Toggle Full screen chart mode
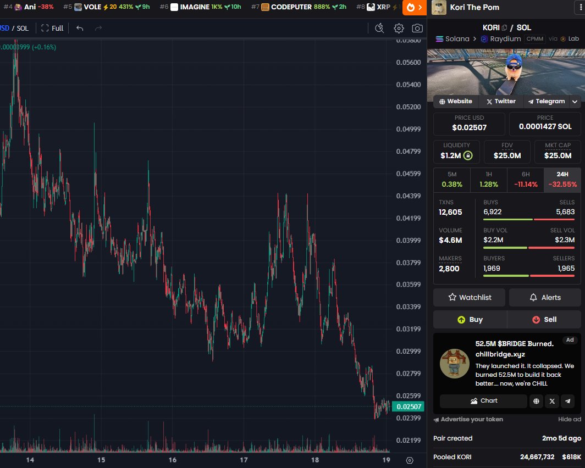Image resolution: width=585 pixels, height=468 pixels. coord(52,29)
